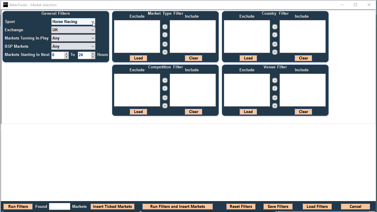Click the Found markets count field
The height and width of the screenshot is (212, 377).
coord(59,206)
